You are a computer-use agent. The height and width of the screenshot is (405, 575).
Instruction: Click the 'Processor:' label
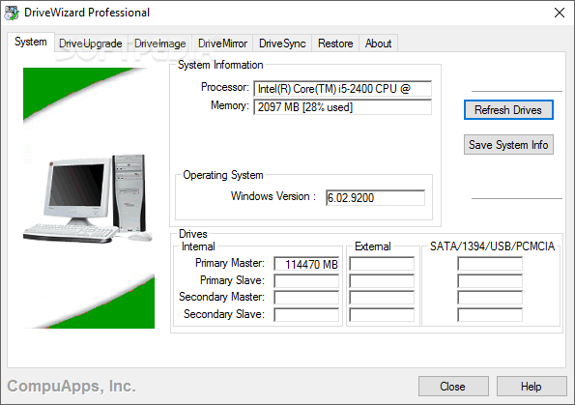pos(225,87)
